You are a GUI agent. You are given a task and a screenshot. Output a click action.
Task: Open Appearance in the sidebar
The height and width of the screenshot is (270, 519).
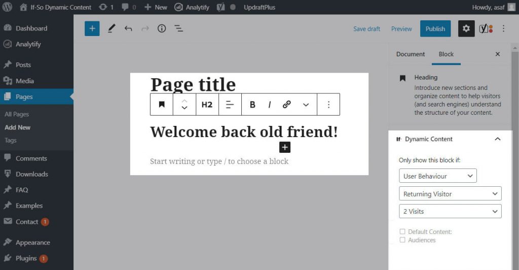(36, 243)
